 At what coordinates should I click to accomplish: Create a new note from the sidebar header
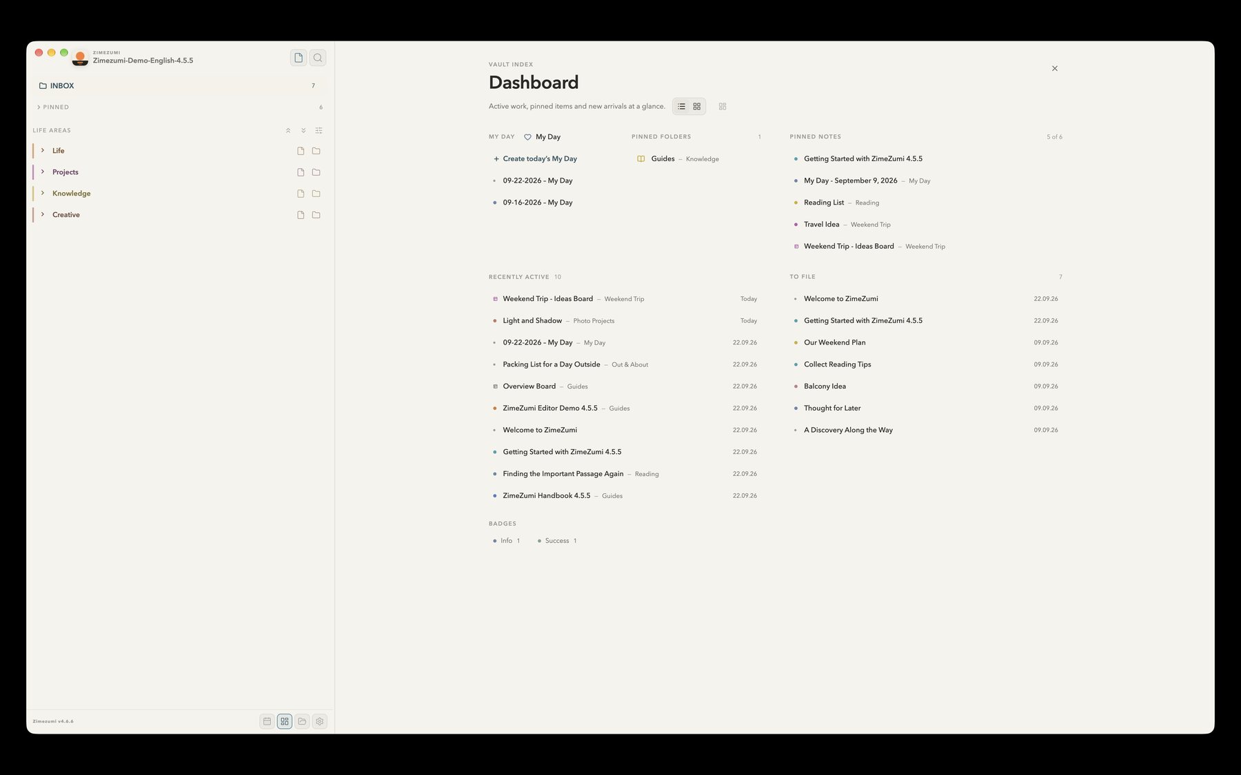(x=299, y=58)
